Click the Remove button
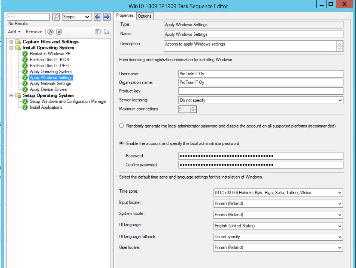 [34, 32]
